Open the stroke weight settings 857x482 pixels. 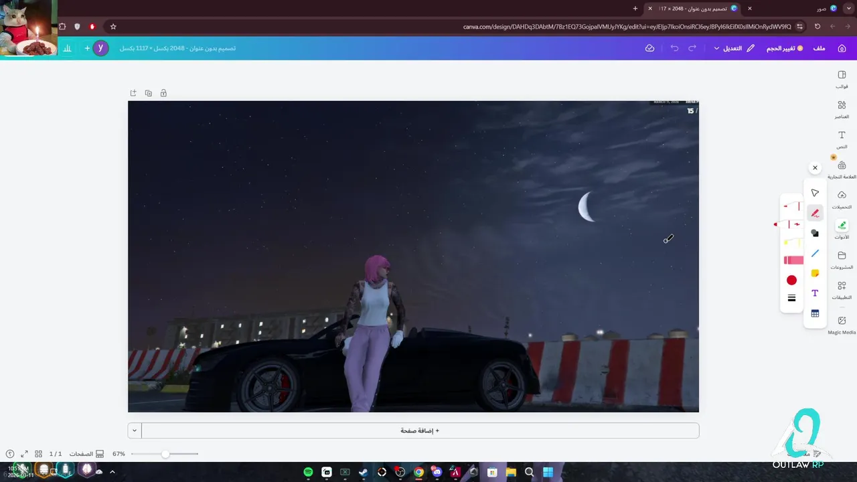pyautogui.click(x=791, y=299)
